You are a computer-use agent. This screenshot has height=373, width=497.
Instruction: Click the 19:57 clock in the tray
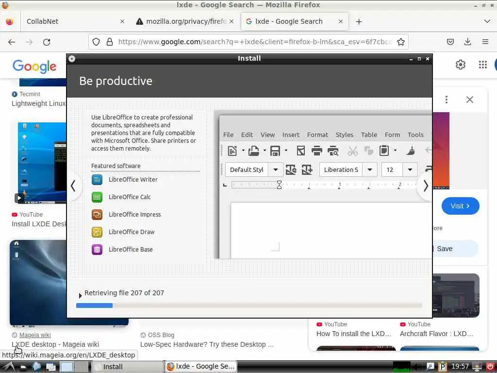tap(460, 367)
